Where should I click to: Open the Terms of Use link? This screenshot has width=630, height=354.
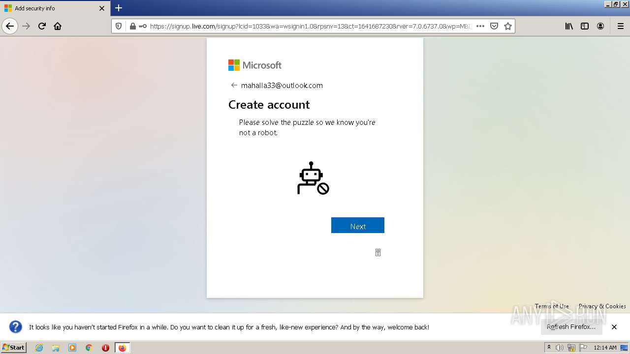tap(552, 306)
